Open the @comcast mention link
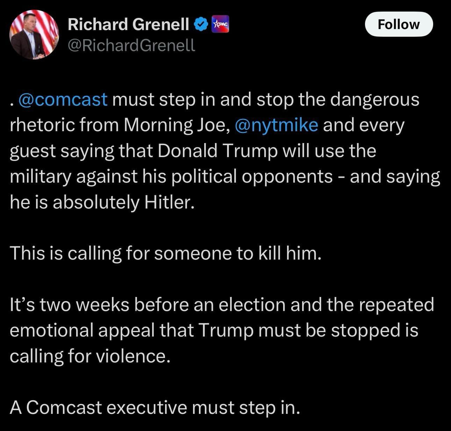Screen dimensions: 451x431 [63, 99]
